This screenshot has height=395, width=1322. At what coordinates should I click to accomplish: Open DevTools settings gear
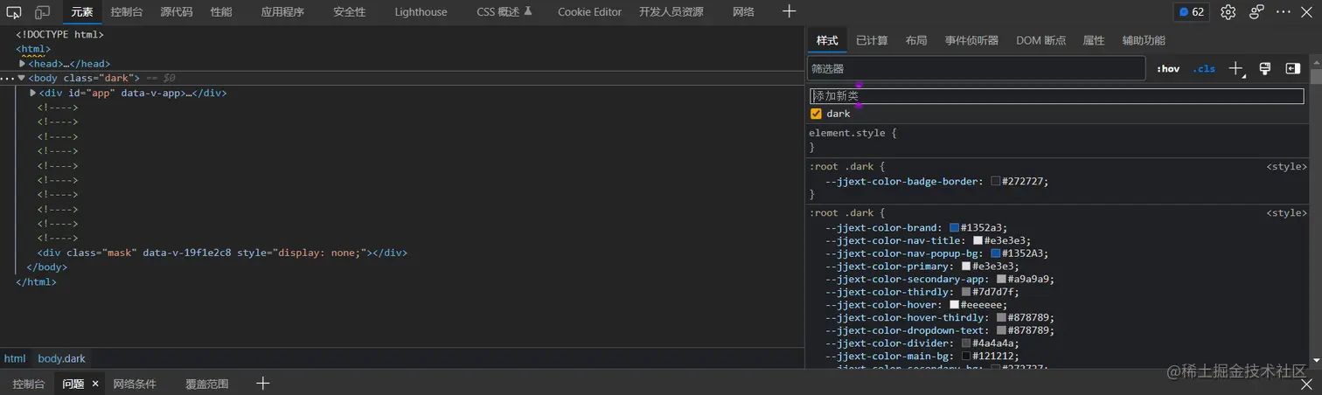tap(1228, 12)
